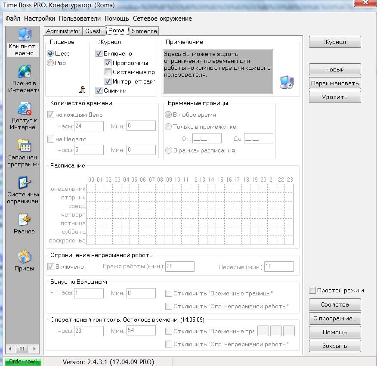Click the От time field
377x366 pixels.
click(x=207, y=138)
